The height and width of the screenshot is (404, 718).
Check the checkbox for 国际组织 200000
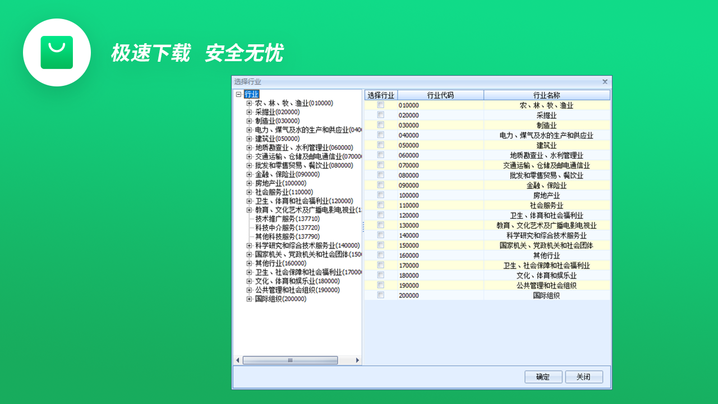380,295
